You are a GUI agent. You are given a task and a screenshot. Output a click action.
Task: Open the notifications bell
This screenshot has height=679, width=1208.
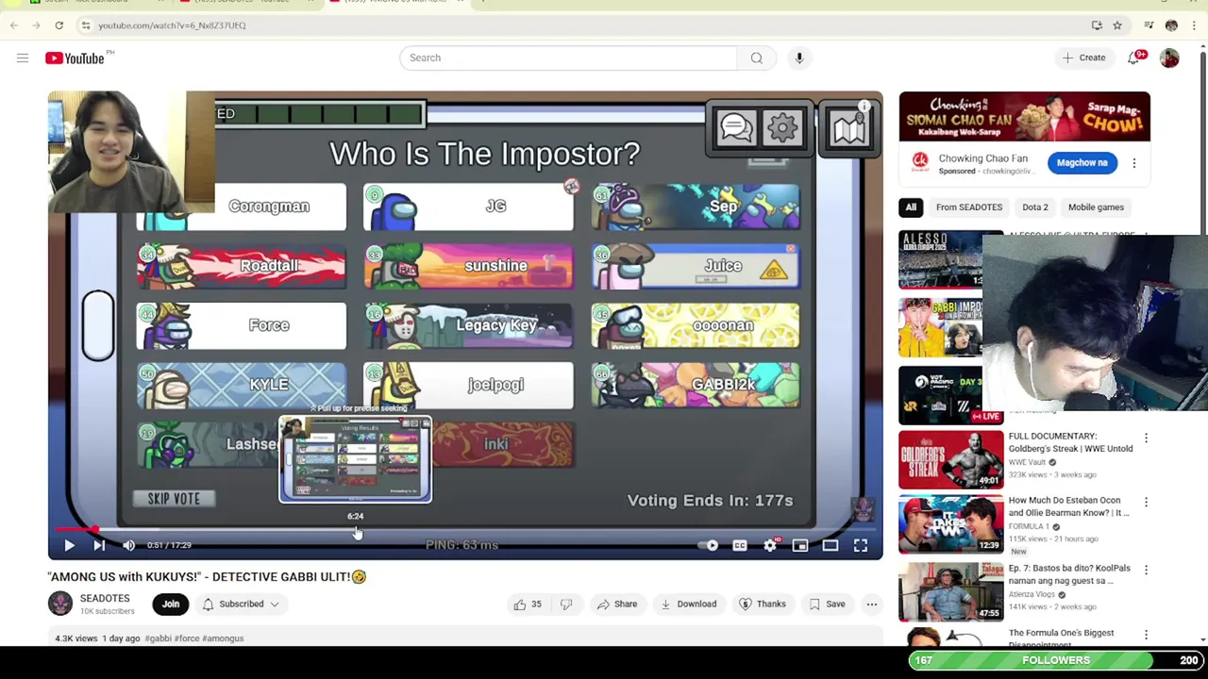pyautogui.click(x=1134, y=58)
